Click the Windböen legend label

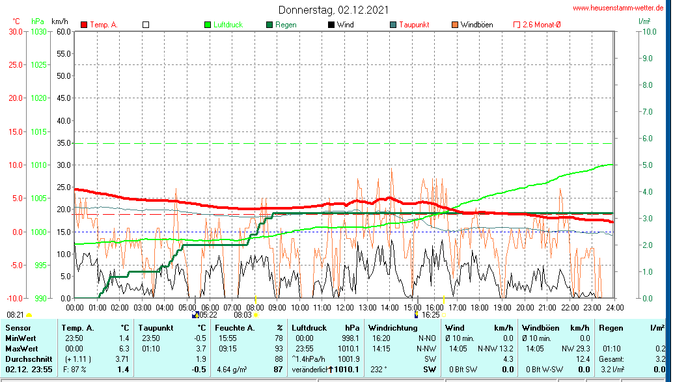coord(477,25)
